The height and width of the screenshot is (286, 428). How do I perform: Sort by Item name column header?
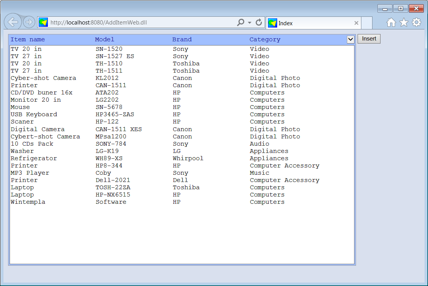coord(28,39)
